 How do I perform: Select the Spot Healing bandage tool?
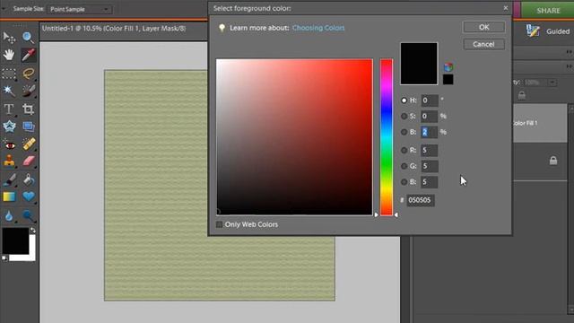click(x=28, y=144)
